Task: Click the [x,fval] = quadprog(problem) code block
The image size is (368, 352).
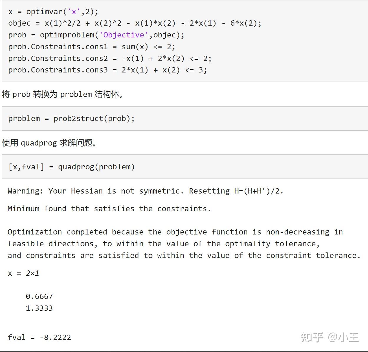Action: coord(72,167)
